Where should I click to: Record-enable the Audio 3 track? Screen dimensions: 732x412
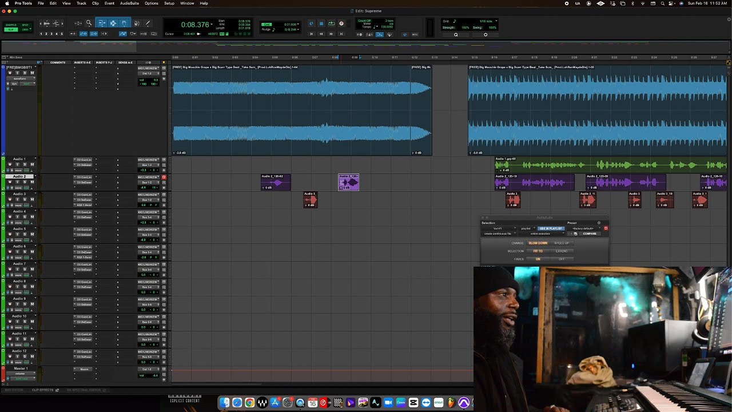(10, 200)
